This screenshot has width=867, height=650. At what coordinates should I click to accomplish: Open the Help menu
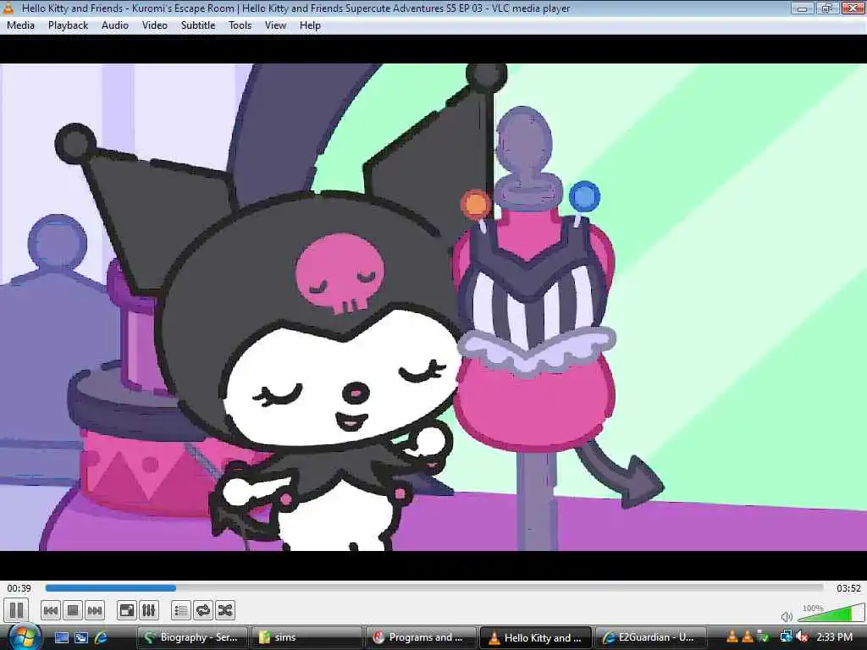pos(310,25)
